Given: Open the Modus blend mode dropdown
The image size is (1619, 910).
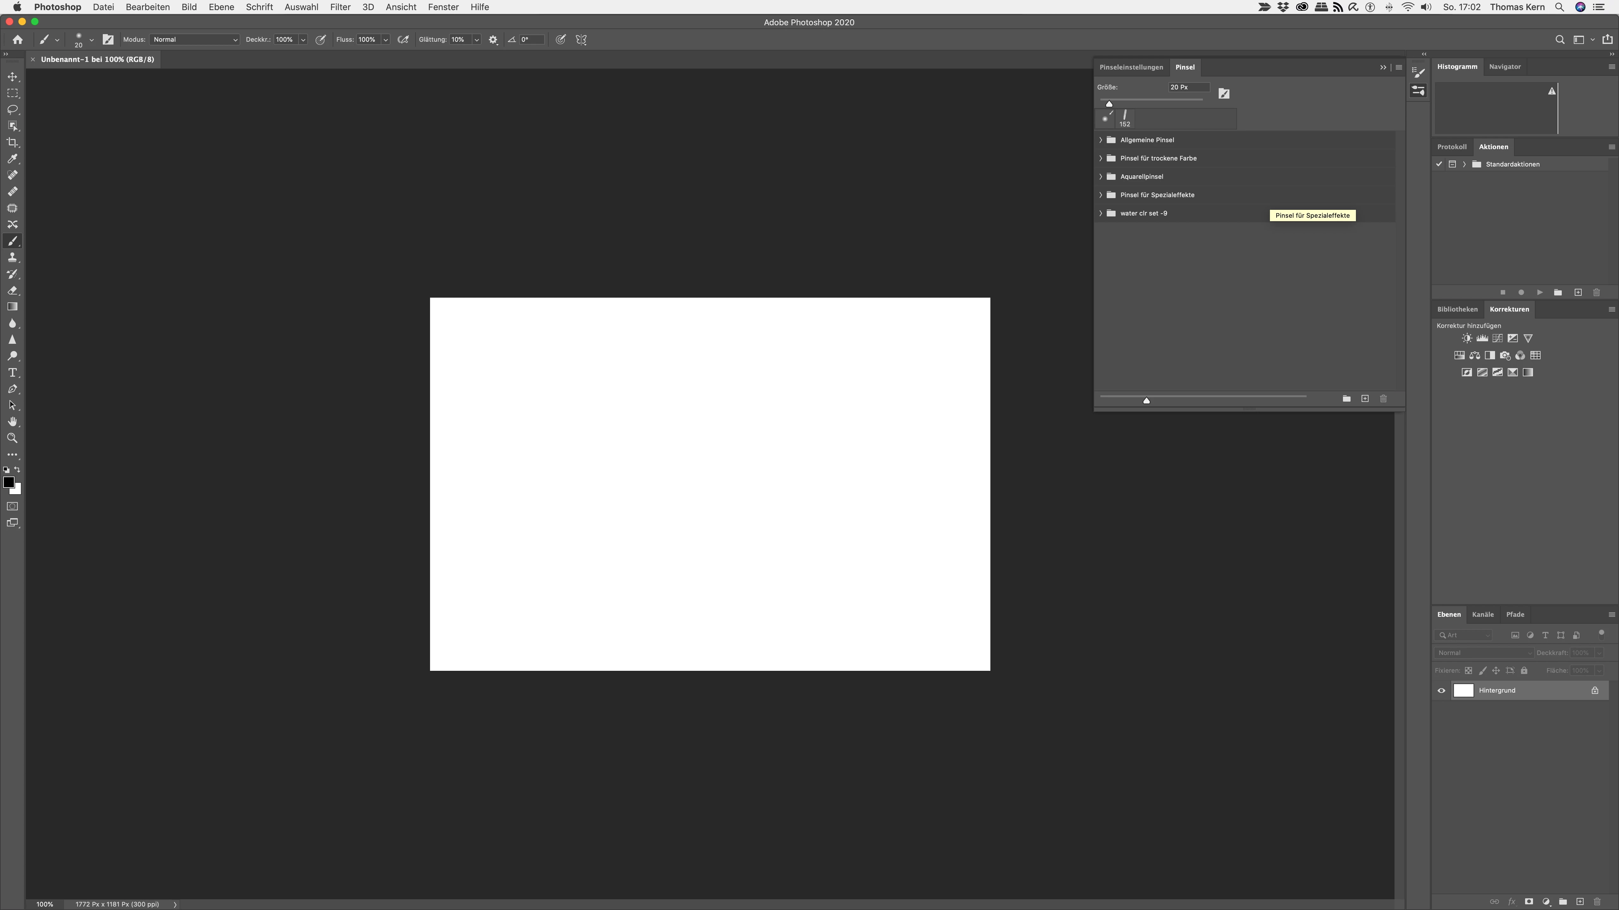Looking at the screenshot, I should click(194, 39).
